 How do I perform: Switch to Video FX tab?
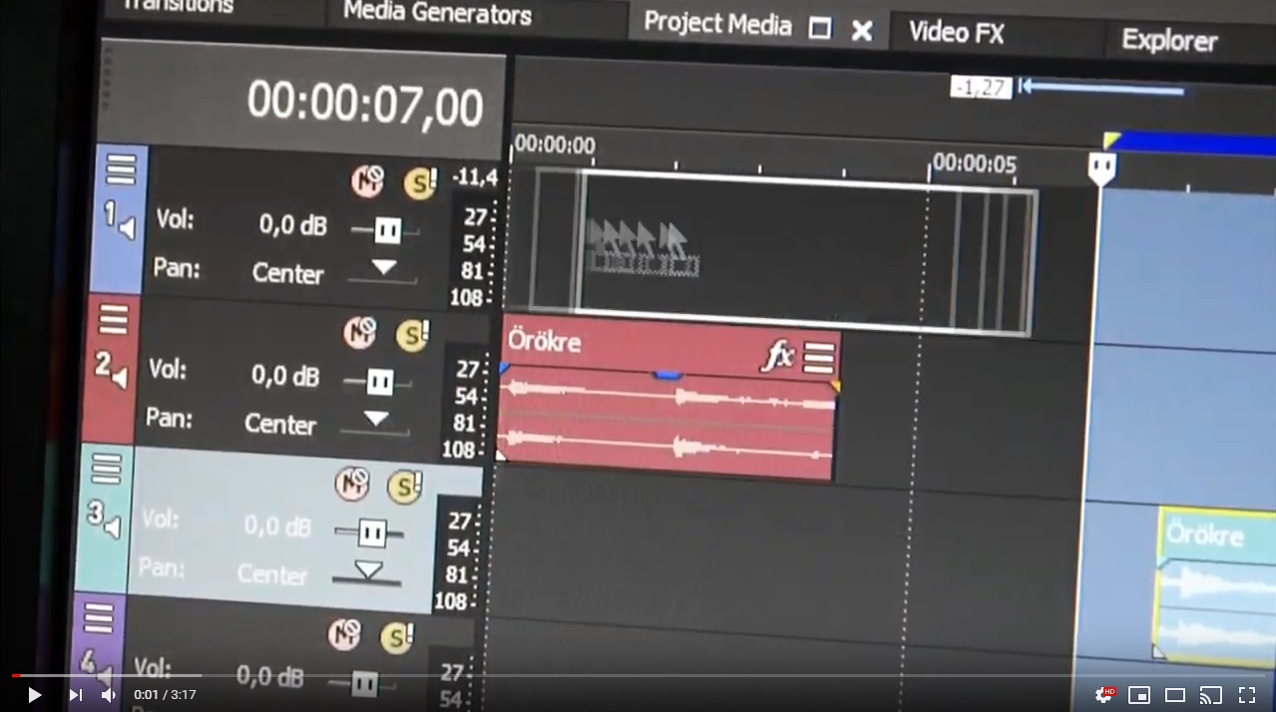(956, 32)
